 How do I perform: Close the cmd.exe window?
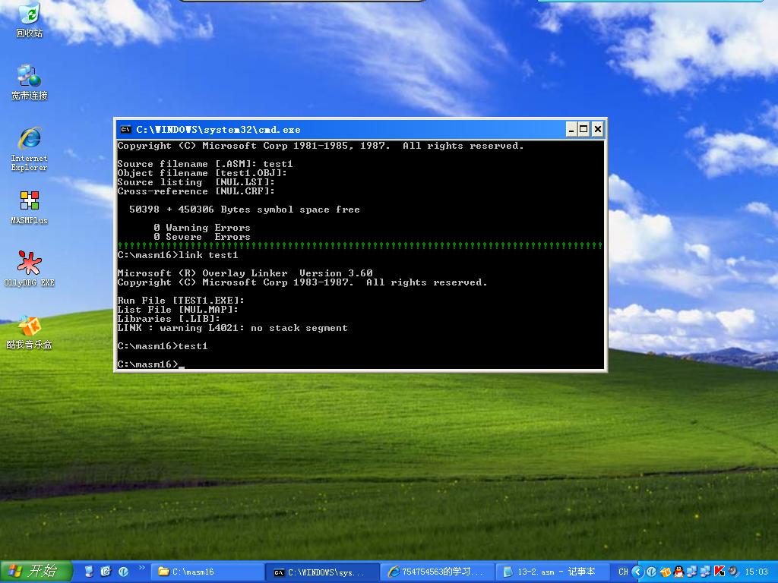598,130
